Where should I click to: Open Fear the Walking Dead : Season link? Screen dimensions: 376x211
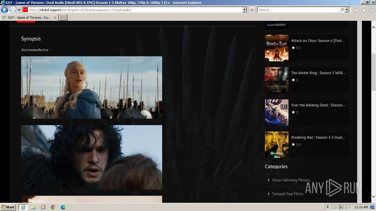pos(318,105)
